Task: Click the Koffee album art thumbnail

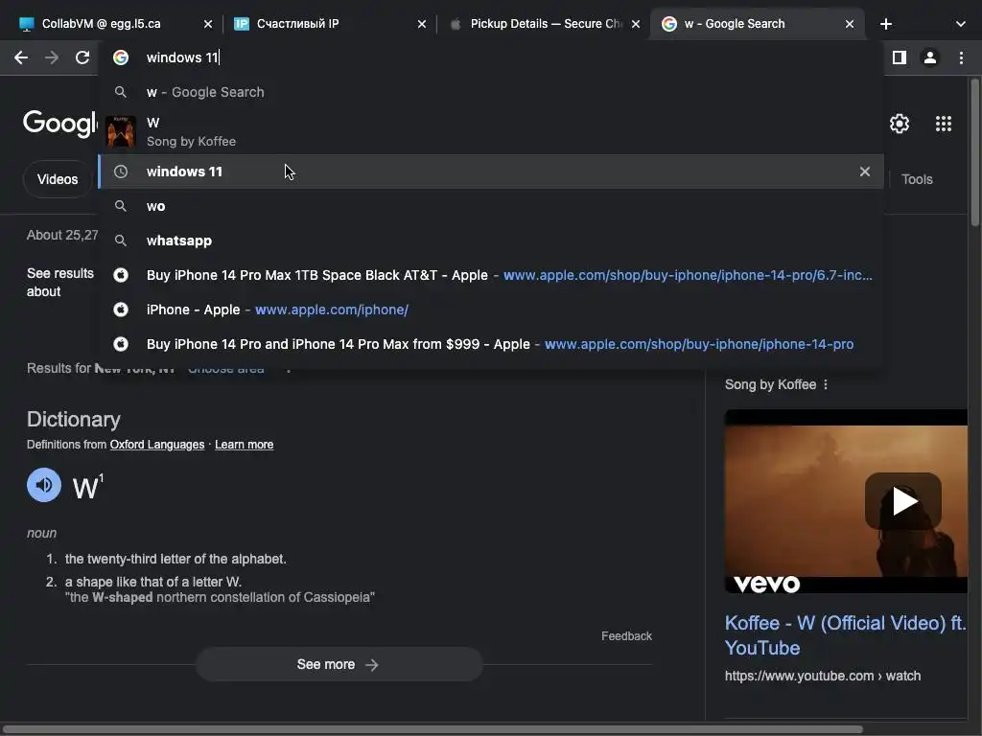Action: tap(120, 131)
